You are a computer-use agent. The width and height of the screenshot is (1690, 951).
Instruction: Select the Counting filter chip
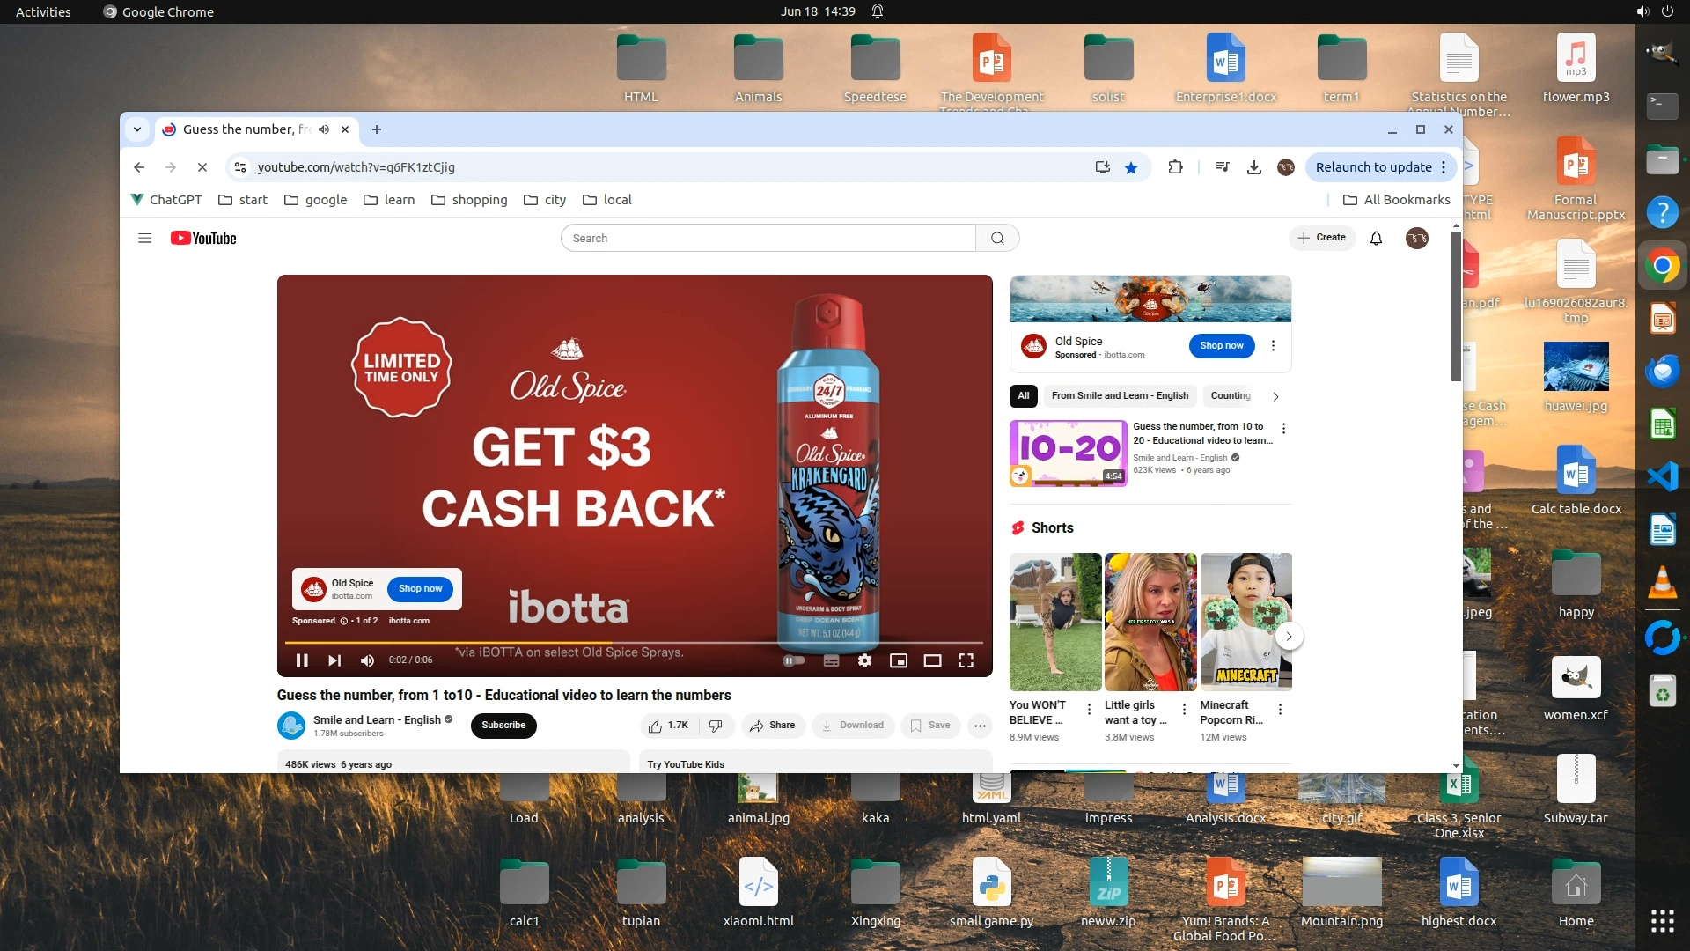(1230, 396)
